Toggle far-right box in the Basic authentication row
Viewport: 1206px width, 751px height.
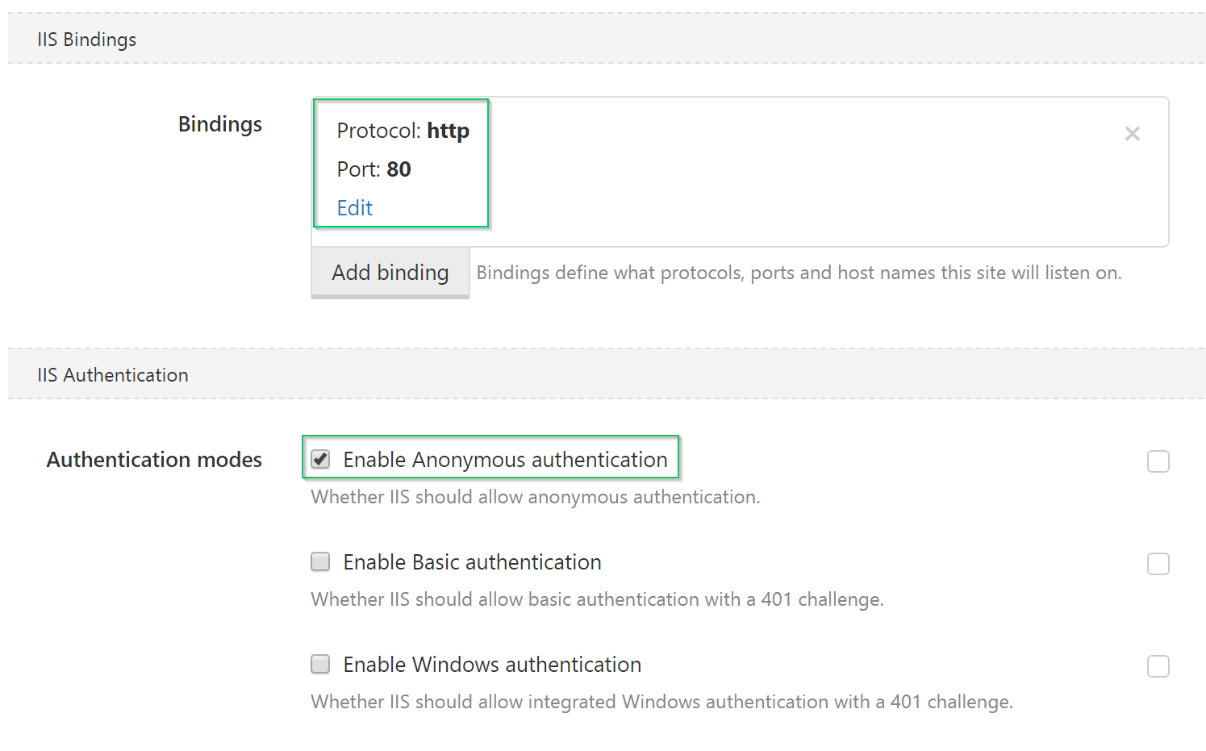[x=1158, y=564]
